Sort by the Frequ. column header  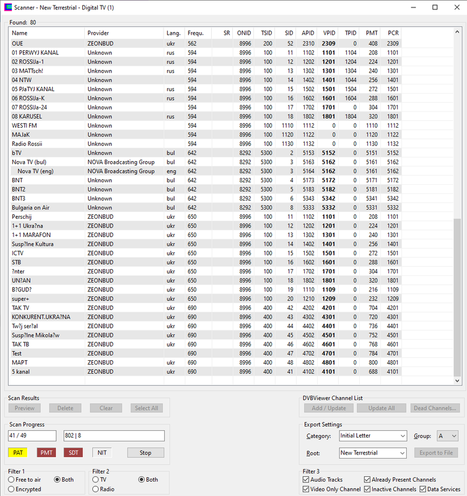click(198, 33)
